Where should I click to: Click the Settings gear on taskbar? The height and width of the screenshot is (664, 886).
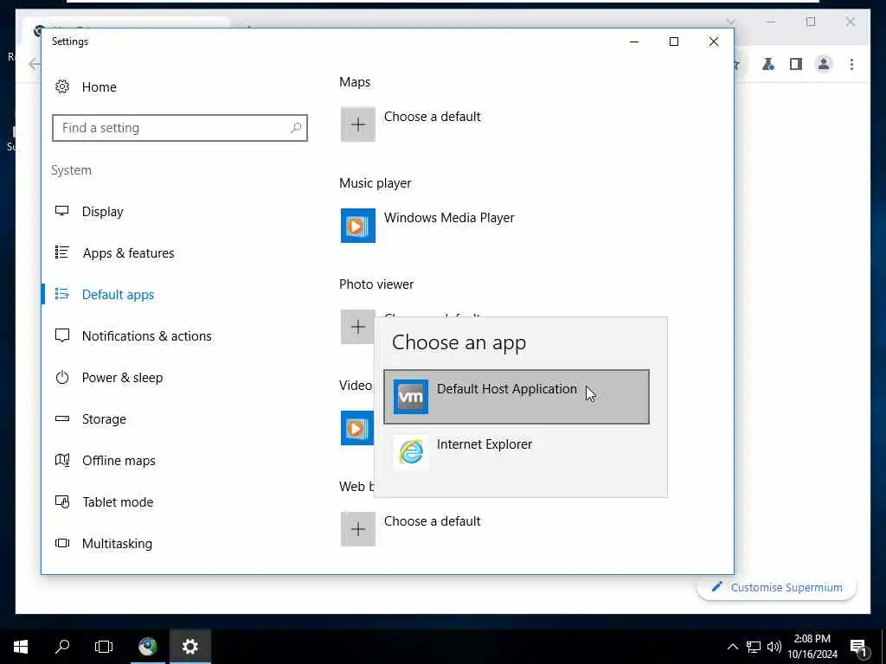click(189, 647)
